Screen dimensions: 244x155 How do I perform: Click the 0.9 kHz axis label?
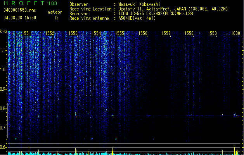[3, 89]
